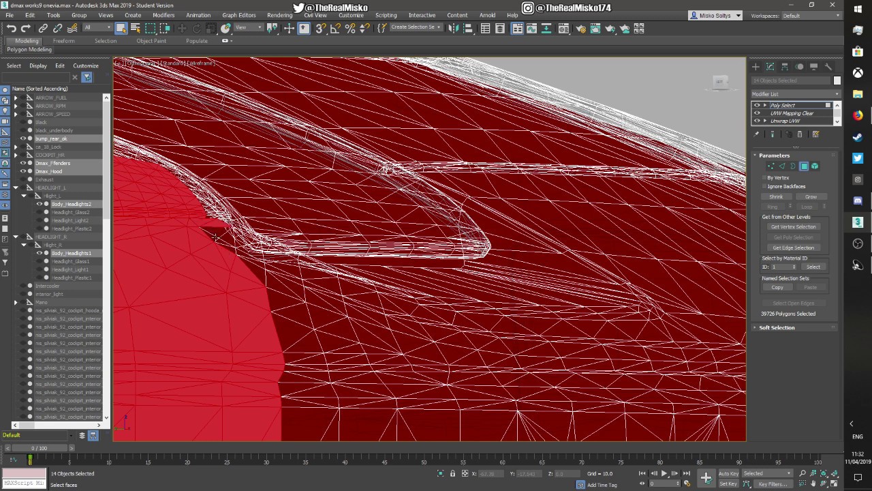This screenshot has width=872, height=491.
Task: Open the Modifier List dropdown
Action: tap(796, 94)
